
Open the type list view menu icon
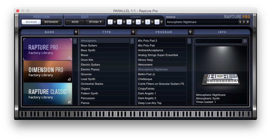coord(132,41)
